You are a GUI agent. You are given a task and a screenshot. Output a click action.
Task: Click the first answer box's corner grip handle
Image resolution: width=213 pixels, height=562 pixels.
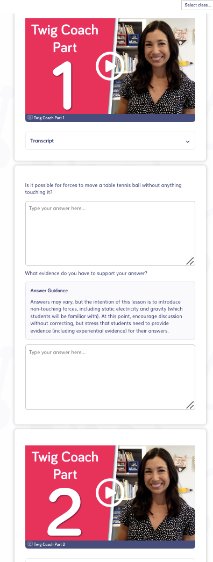click(190, 261)
